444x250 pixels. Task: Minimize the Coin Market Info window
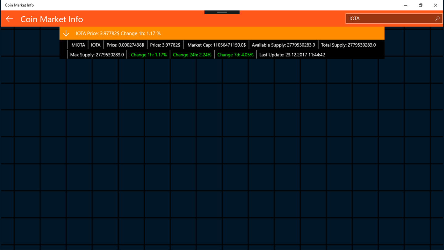click(406, 5)
